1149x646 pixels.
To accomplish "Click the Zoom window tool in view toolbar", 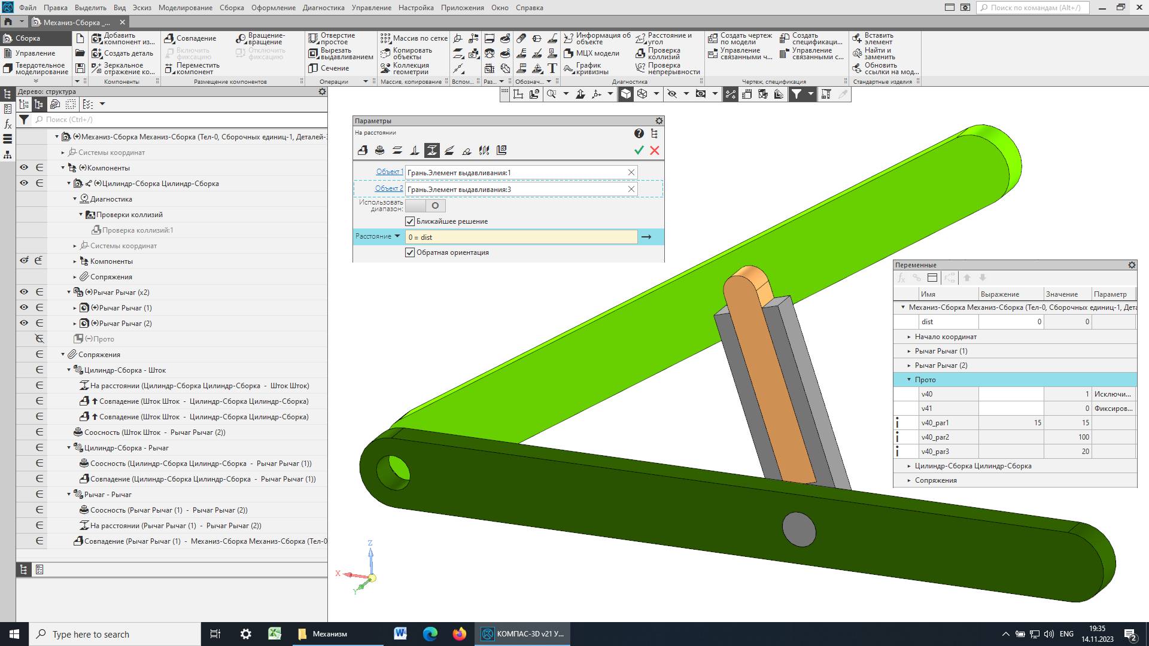I will (551, 94).
